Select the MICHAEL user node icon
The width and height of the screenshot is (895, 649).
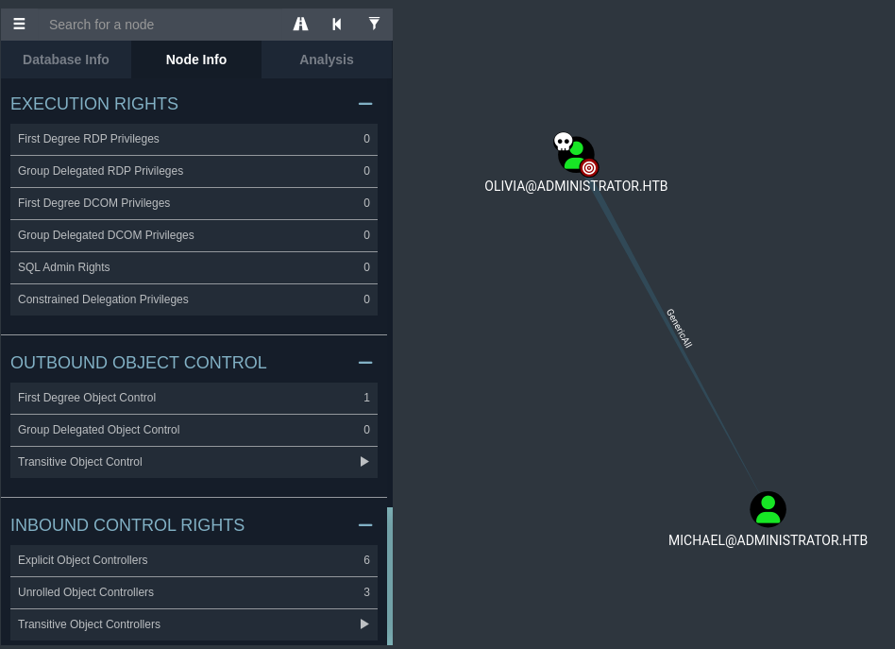pyautogui.click(x=768, y=509)
